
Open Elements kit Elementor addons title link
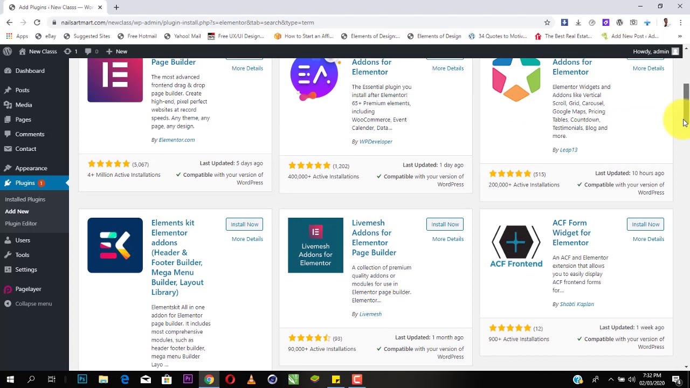coord(177,257)
